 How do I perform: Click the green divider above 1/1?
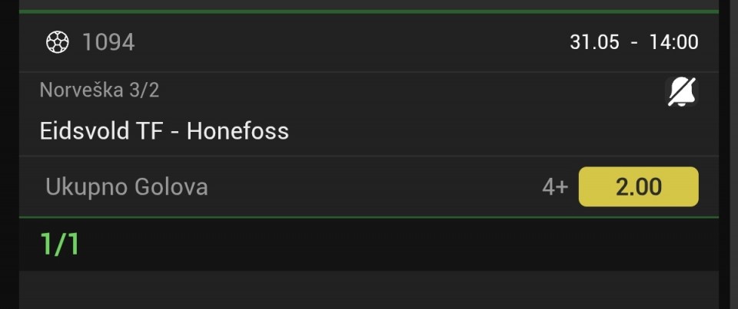(x=369, y=217)
